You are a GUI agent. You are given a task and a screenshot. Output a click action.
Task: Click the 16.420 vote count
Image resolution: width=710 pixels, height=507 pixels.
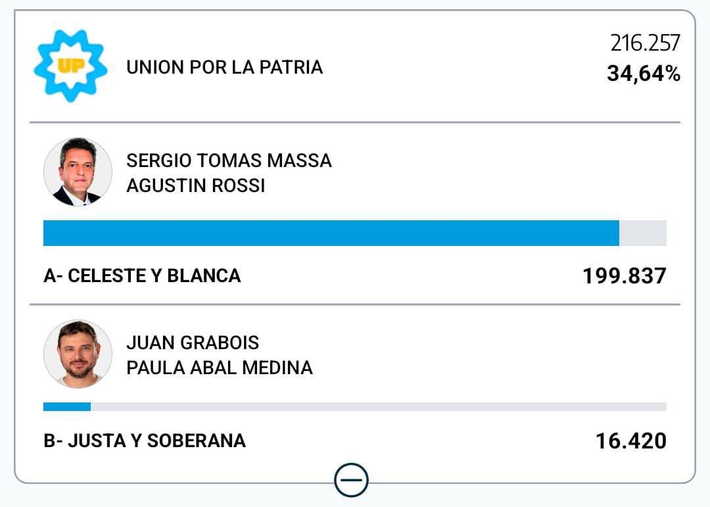(x=630, y=440)
